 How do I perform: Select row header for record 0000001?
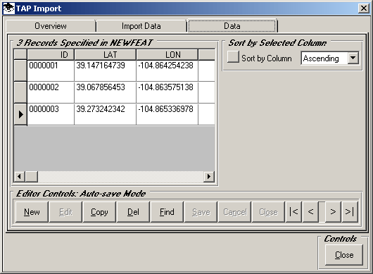coord(20,70)
